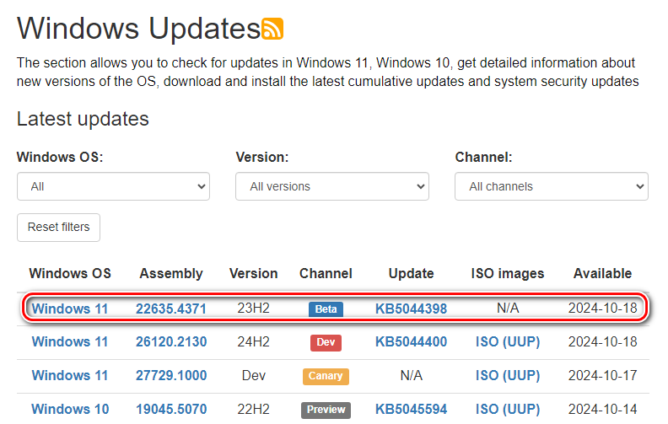Click the Update column header
The height and width of the screenshot is (424, 668).
coord(411,273)
